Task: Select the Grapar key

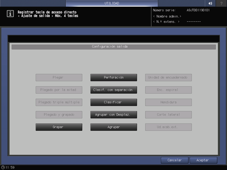Action: (59, 127)
